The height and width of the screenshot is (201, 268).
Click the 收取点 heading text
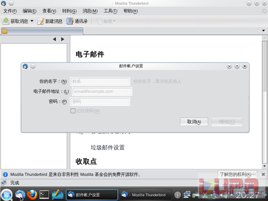[x=86, y=161]
